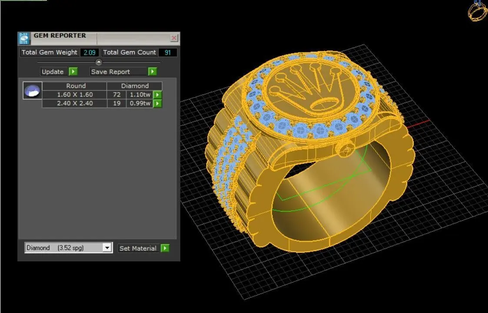
Task: Select the 1.60 X 1.60 size cell
Action: click(x=75, y=95)
